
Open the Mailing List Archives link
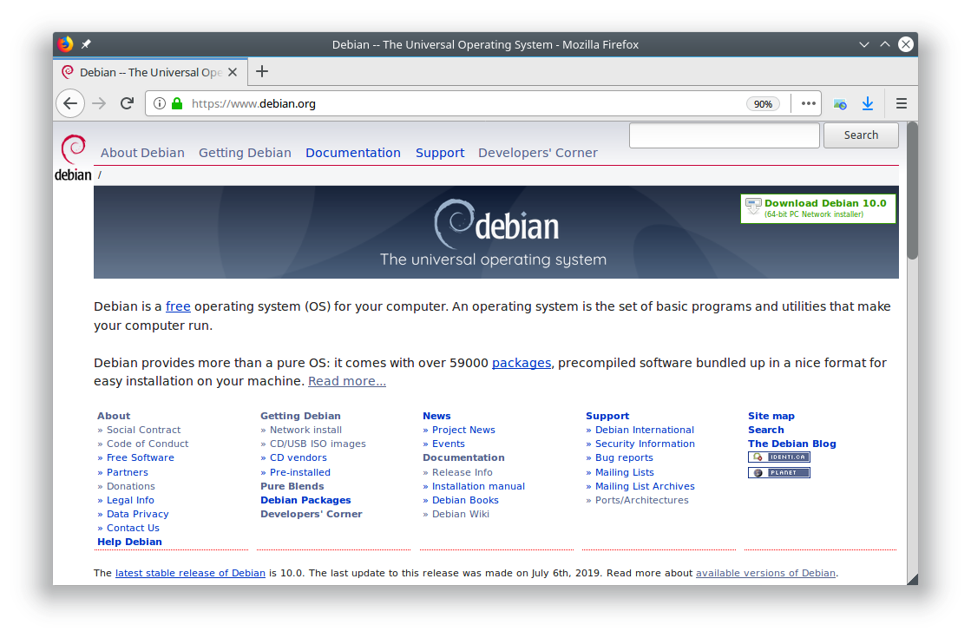point(645,486)
